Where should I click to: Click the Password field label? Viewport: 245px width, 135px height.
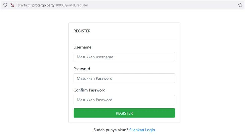click(82, 69)
